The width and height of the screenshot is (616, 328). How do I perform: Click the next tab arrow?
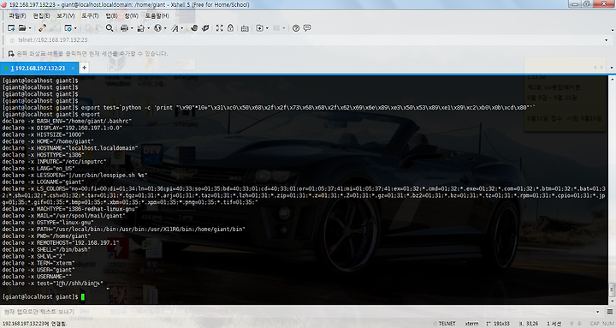click(601, 68)
